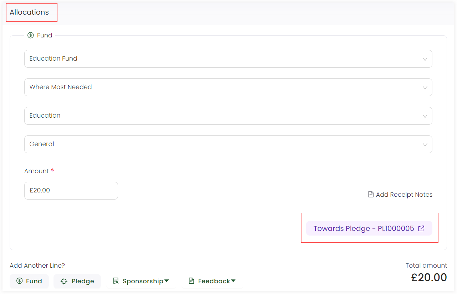Screen dimensions: 457x294
Task: Click the Add Another Line? text
Action: coord(37,265)
